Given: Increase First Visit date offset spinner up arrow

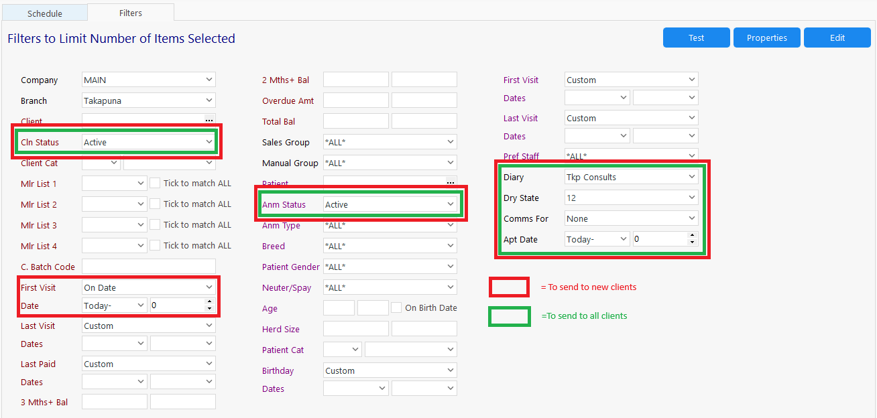Looking at the screenshot, I should pyautogui.click(x=209, y=301).
